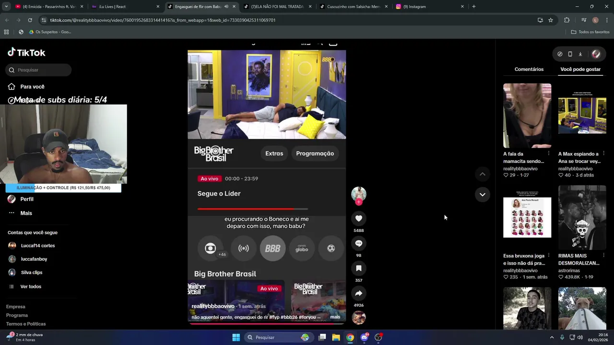This screenshot has width=614, height=345.
Task: Mute the audio-playing TikTok tab
Action: (x=226, y=7)
